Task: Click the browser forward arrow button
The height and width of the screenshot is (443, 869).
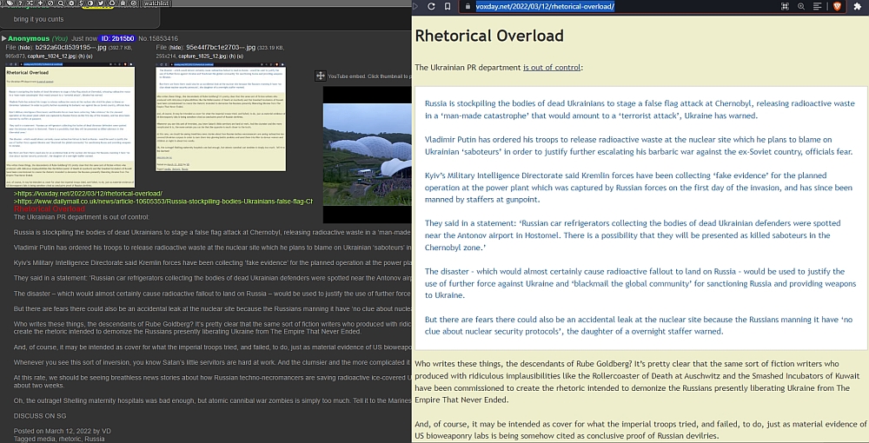Action: (x=416, y=6)
